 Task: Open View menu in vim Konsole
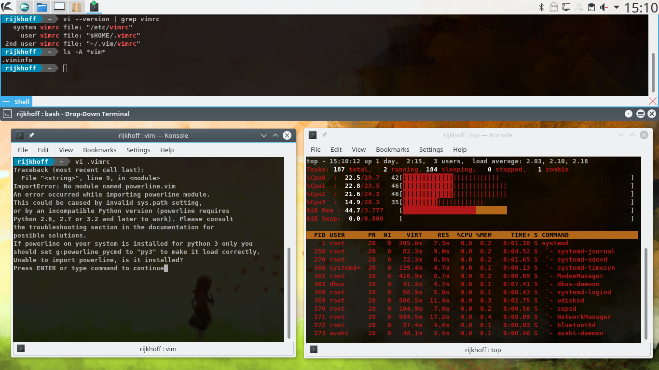66,150
